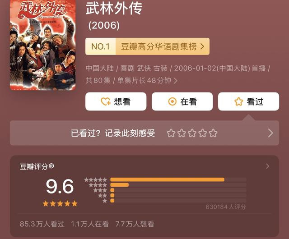Open the chevron on 记录此刻感受 bar
This screenshot has height=239, width=289.
(x=270, y=133)
